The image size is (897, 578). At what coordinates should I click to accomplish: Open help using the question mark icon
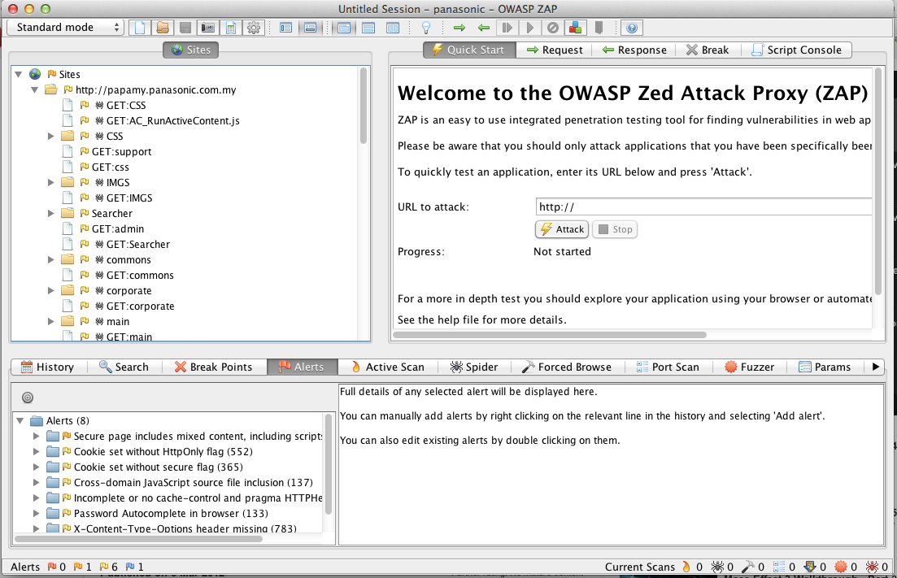click(632, 28)
